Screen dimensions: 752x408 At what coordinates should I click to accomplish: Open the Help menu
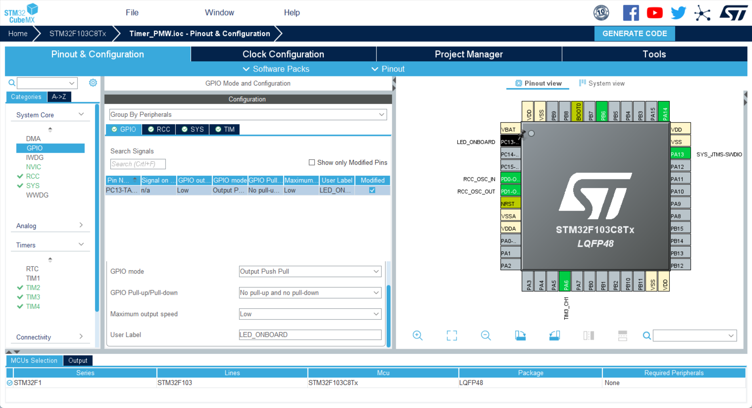pos(292,12)
